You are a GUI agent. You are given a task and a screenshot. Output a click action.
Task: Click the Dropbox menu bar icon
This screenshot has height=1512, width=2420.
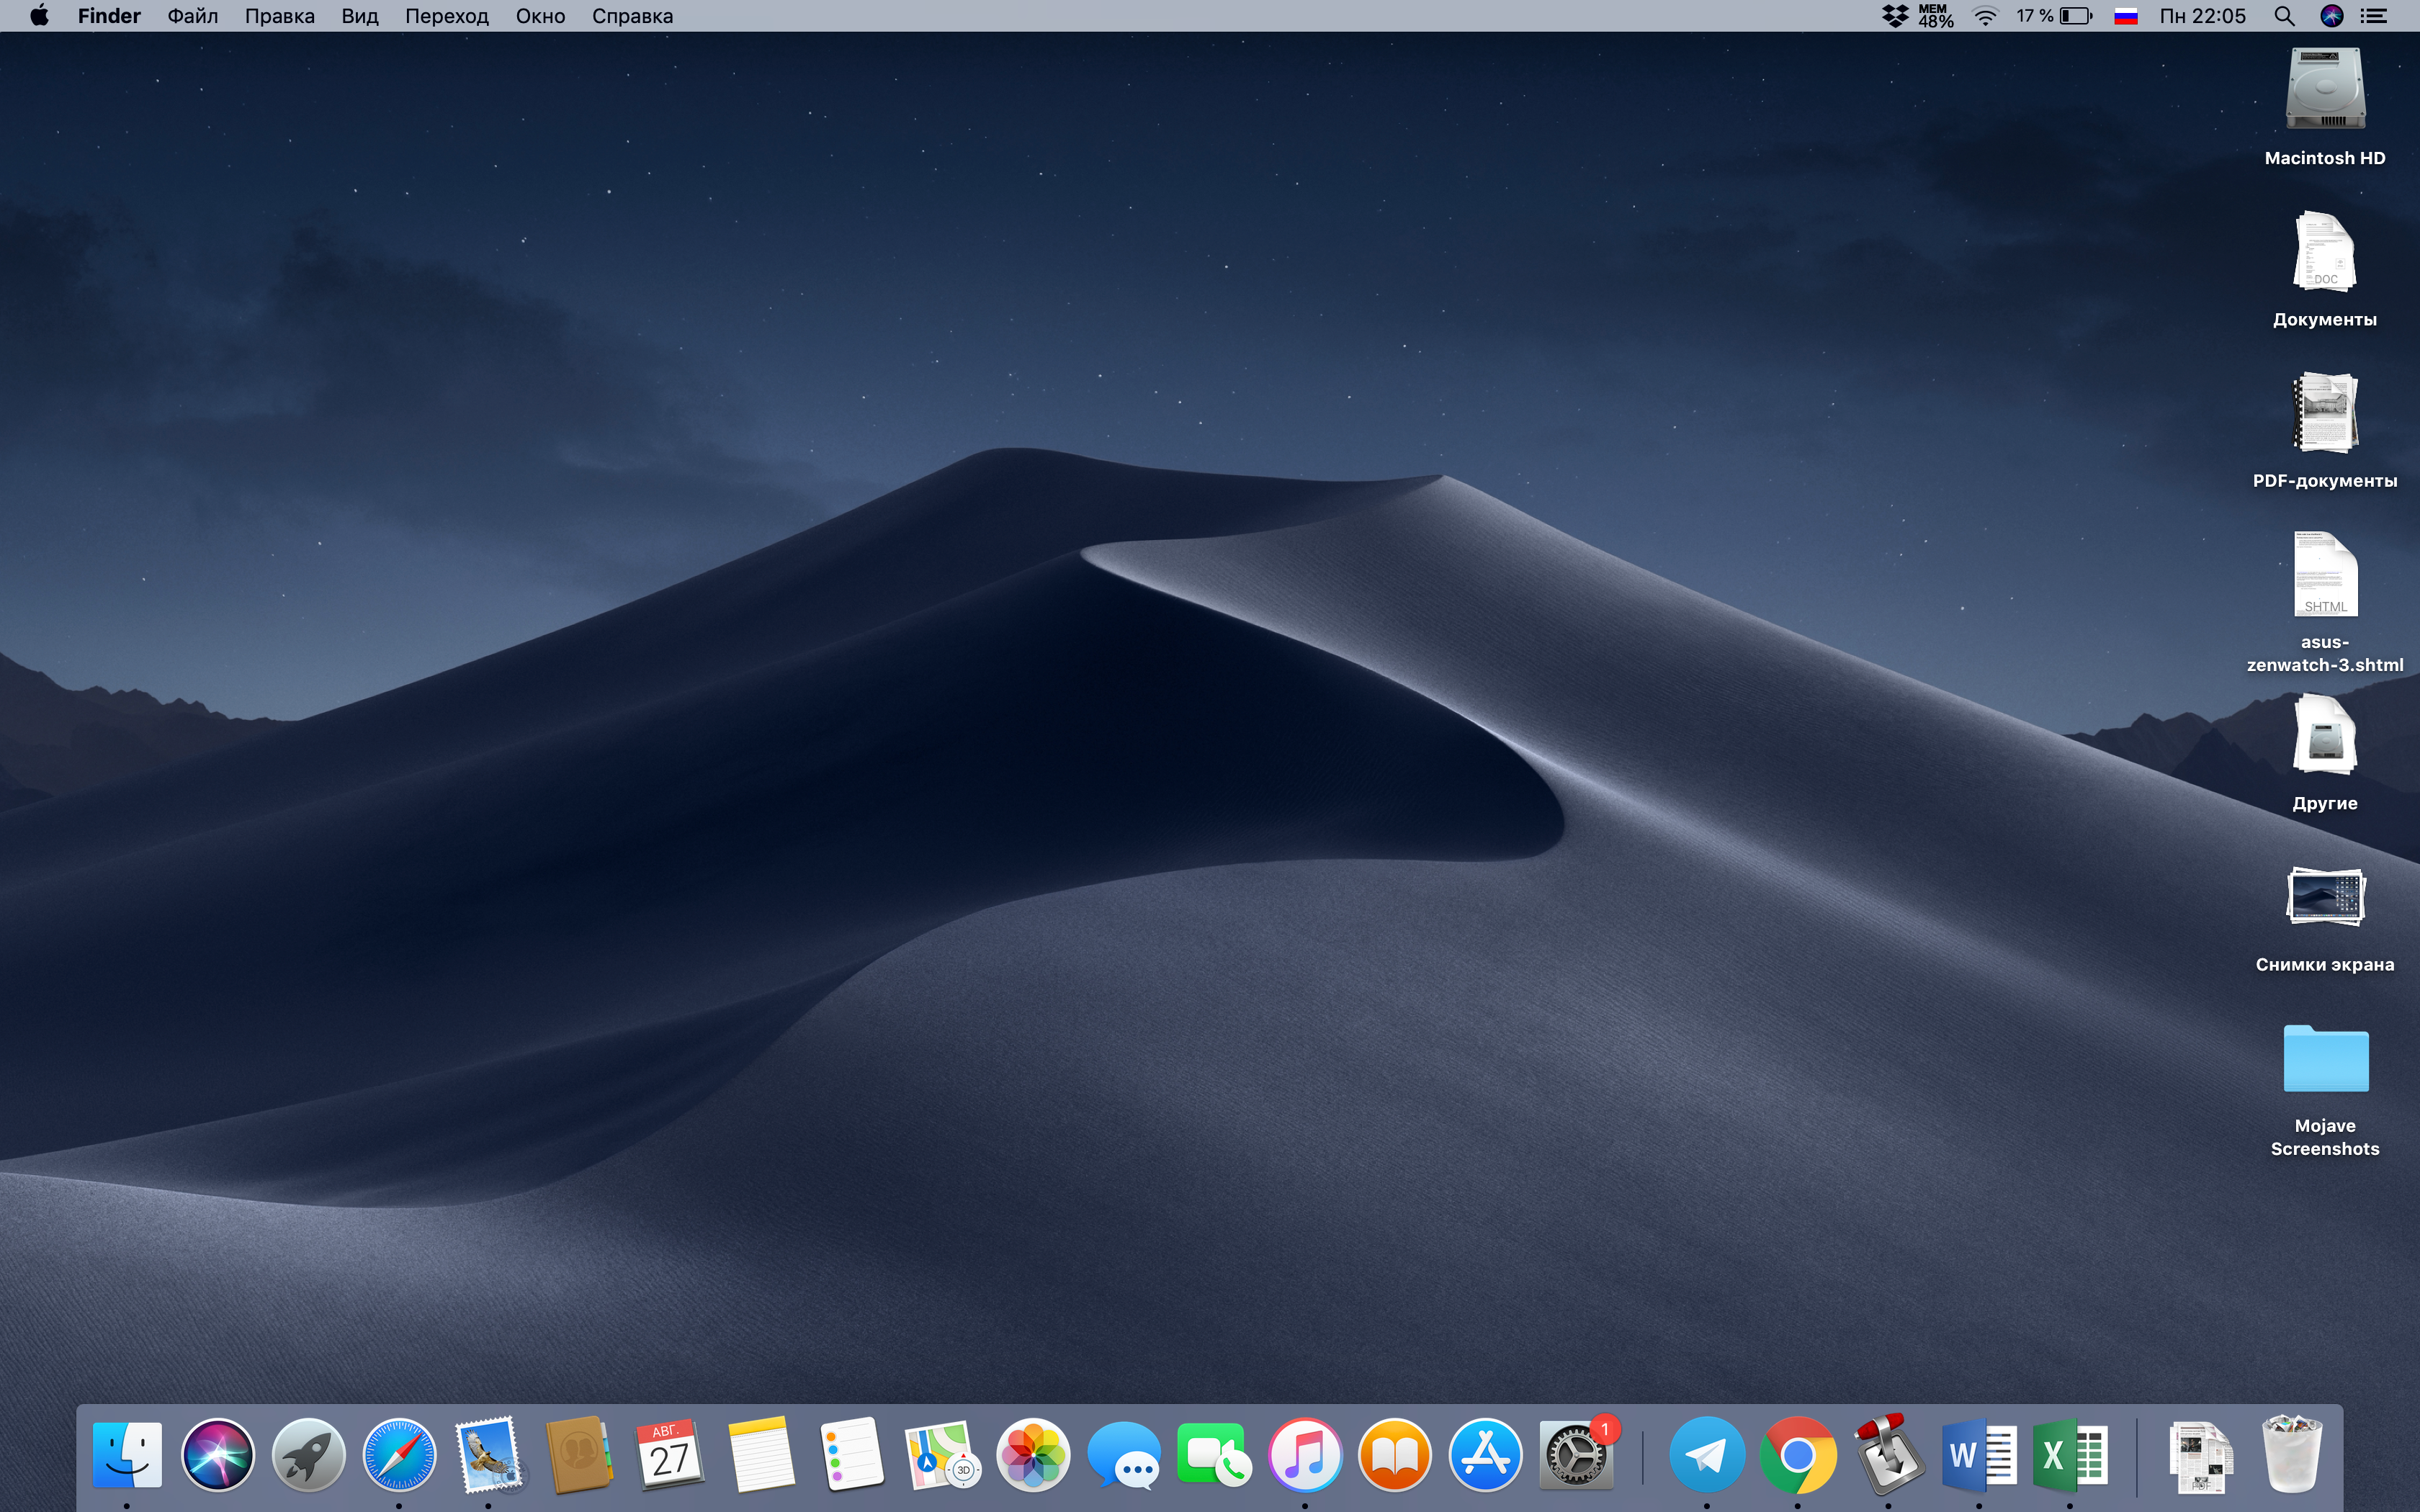1895,16
